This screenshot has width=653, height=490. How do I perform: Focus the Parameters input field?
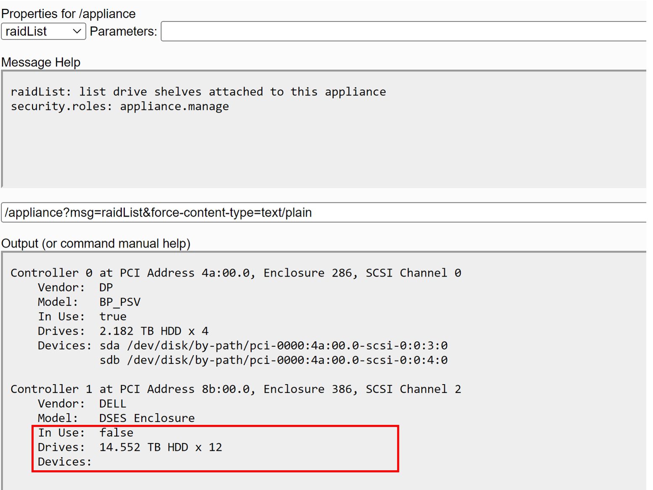coord(404,31)
